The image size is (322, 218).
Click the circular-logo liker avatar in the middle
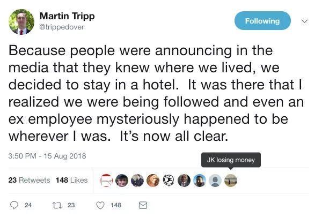click(x=169, y=181)
